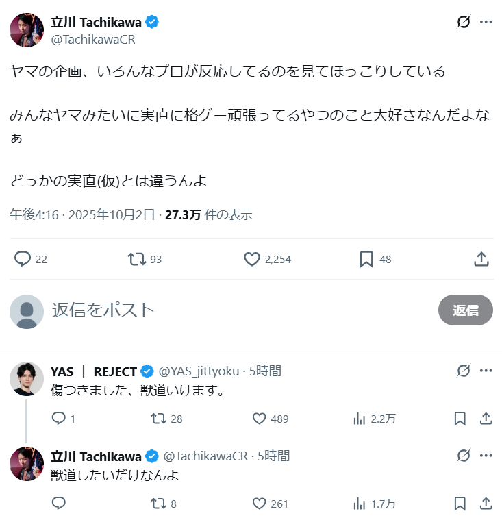
Task: Open more options on Tachikawa's reply
Action: pos(486,456)
